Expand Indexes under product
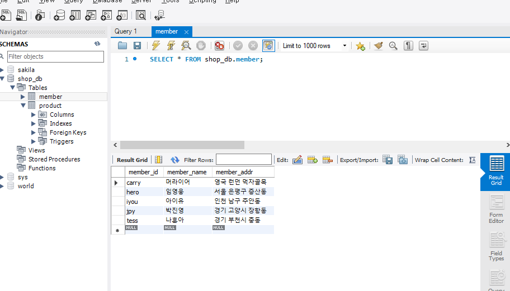The height and width of the screenshot is (291, 510). [33, 123]
